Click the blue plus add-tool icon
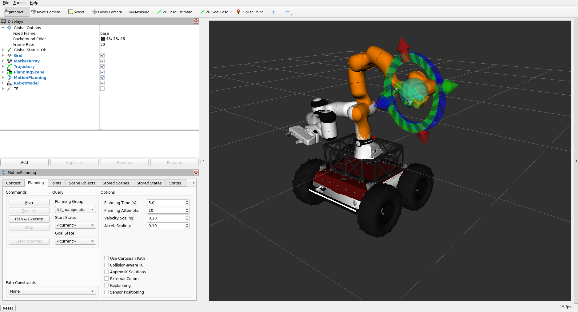The image size is (578, 312). 273,12
